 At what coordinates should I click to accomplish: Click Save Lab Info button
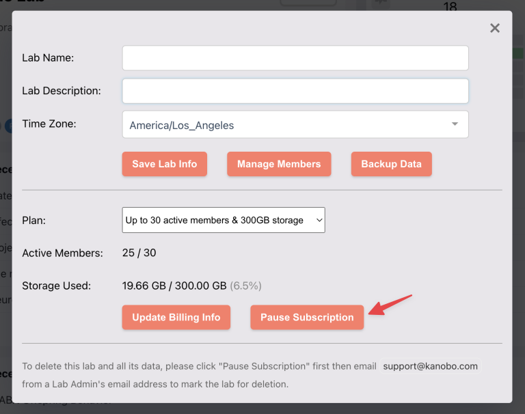point(164,164)
